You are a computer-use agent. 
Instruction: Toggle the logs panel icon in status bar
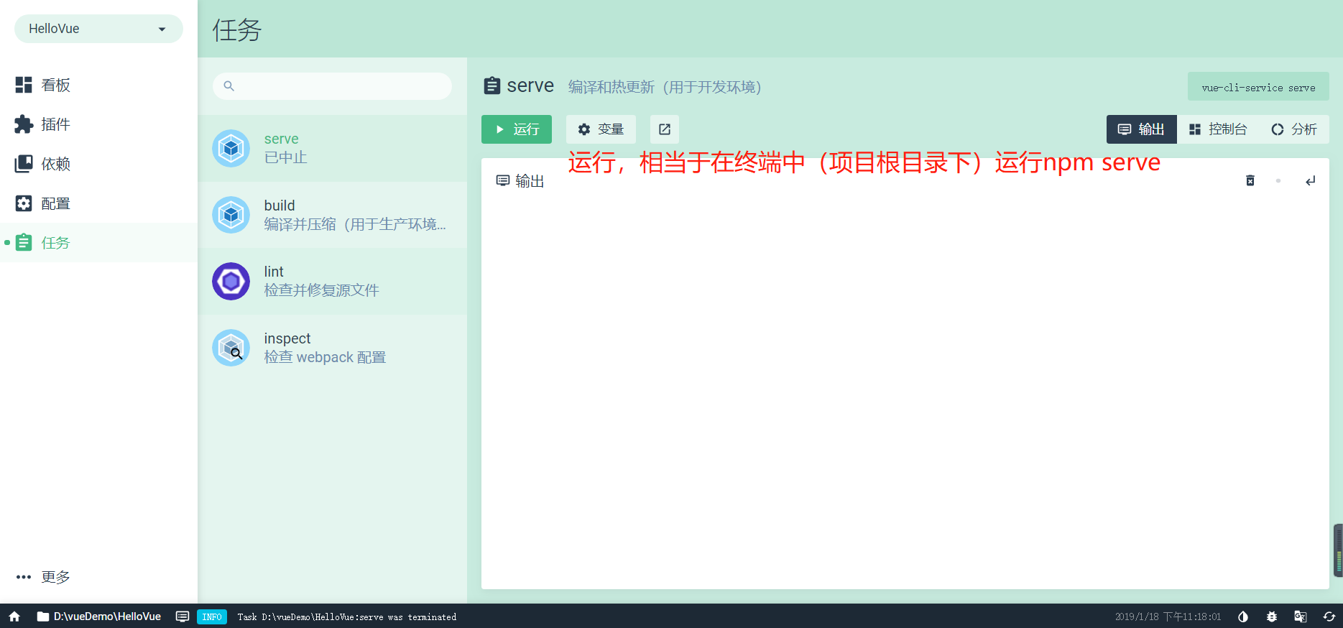[183, 617]
